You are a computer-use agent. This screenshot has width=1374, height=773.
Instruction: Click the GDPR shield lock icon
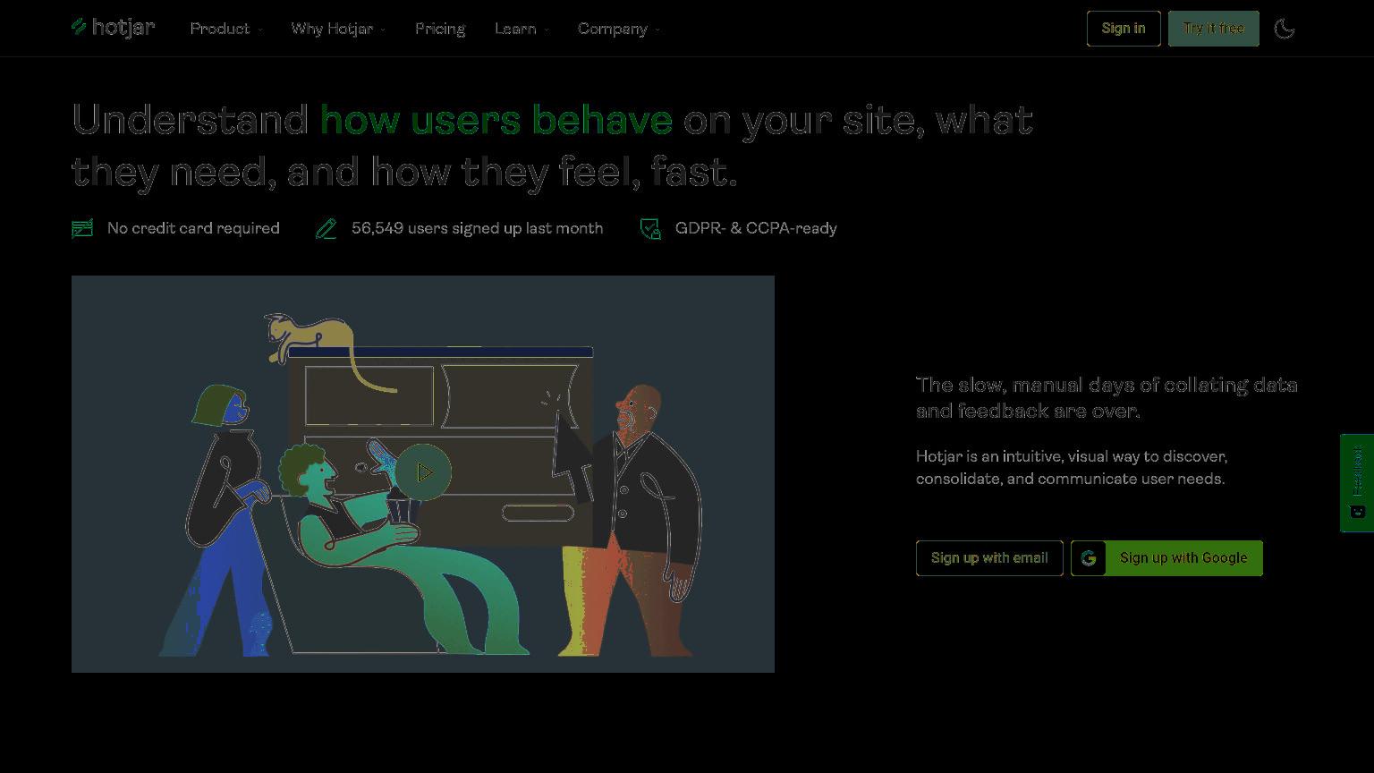click(650, 228)
